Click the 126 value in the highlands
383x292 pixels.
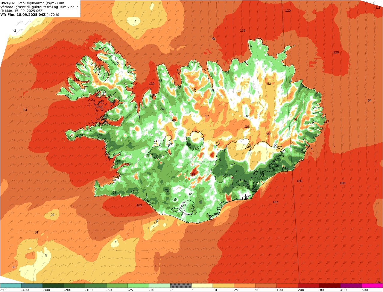pyautogui.click(x=247, y=127)
